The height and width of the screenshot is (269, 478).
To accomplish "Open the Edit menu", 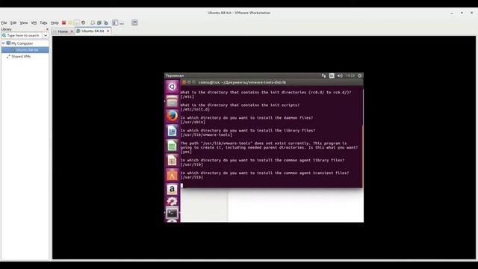I will [x=13, y=23].
